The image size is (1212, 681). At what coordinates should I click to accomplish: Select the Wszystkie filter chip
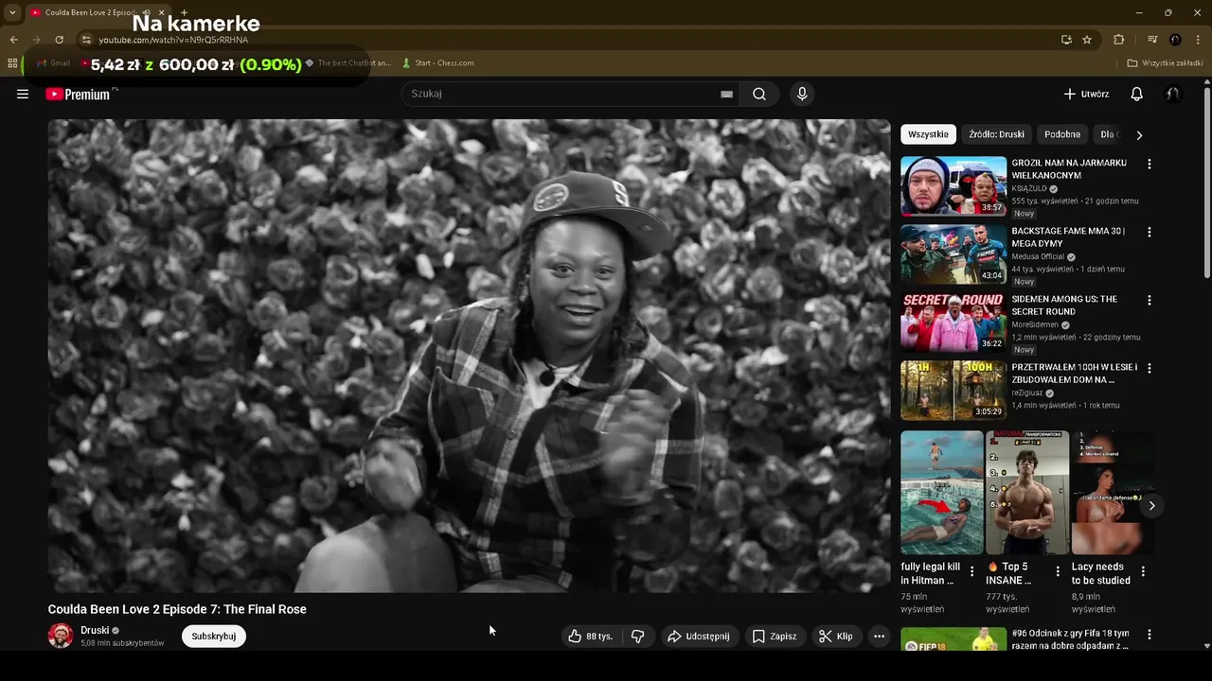coord(928,134)
